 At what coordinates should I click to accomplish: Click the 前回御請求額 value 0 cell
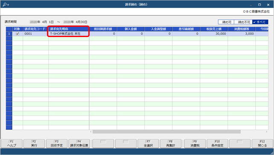pyautogui.click(x=103, y=34)
